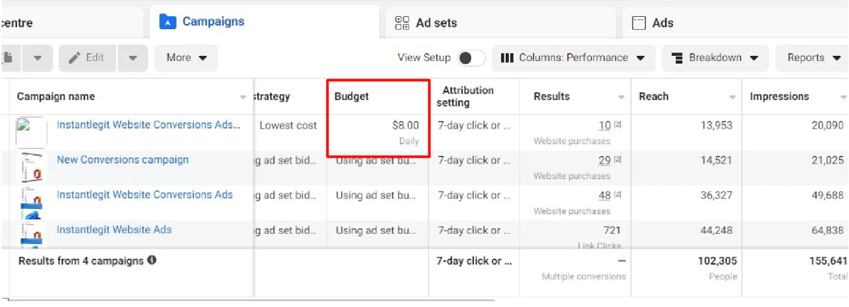The width and height of the screenshot is (849, 307).
Task: Click the pencil Edit icon
Action: pyautogui.click(x=75, y=58)
